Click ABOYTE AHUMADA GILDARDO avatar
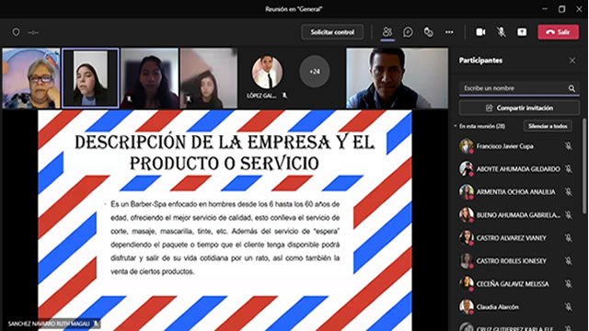589x331 pixels. 467,169
